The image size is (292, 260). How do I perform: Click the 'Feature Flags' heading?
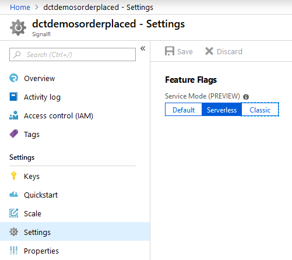click(191, 80)
